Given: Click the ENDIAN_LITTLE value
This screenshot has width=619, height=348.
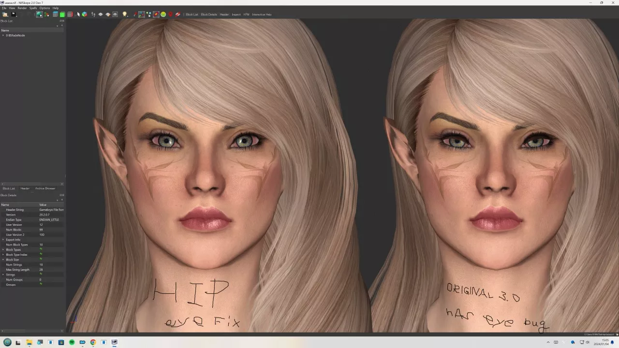Looking at the screenshot, I should coord(49,220).
